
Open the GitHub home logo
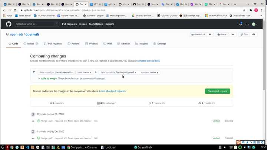(9, 24)
